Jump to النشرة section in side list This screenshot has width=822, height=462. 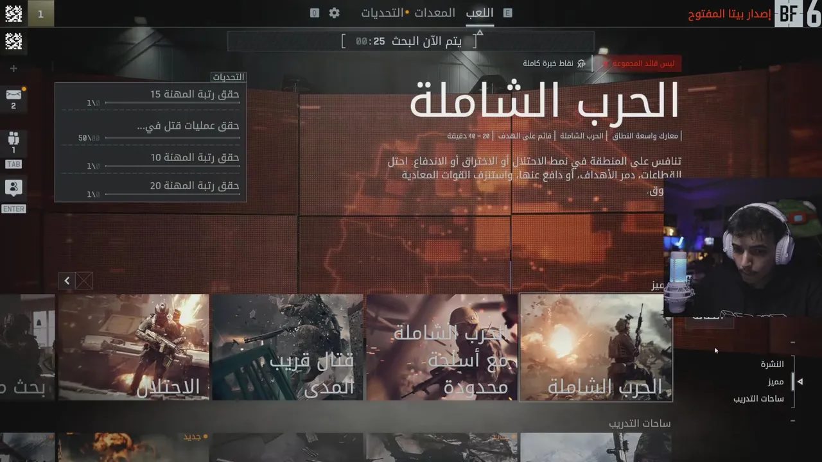773,364
